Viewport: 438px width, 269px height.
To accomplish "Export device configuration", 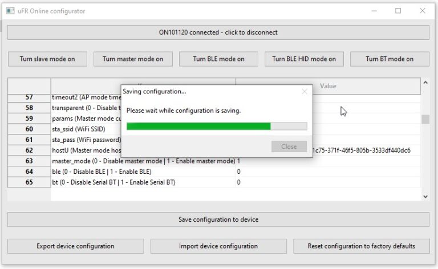I will (x=76, y=246).
